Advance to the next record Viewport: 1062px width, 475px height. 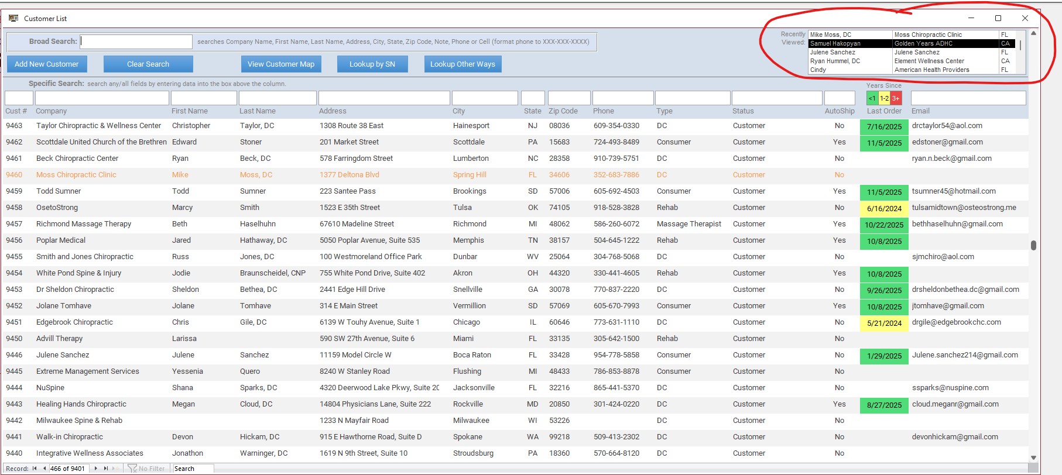pos(96,469)
